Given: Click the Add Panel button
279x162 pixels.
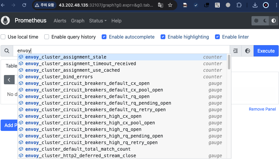Looking at the screenshot, I should point(9,125).
